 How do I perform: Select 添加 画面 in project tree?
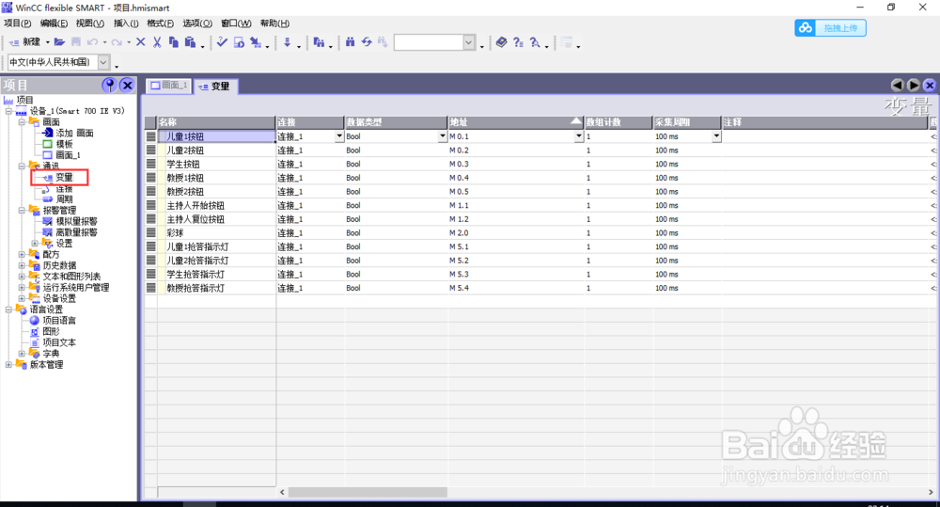(74, 134)
